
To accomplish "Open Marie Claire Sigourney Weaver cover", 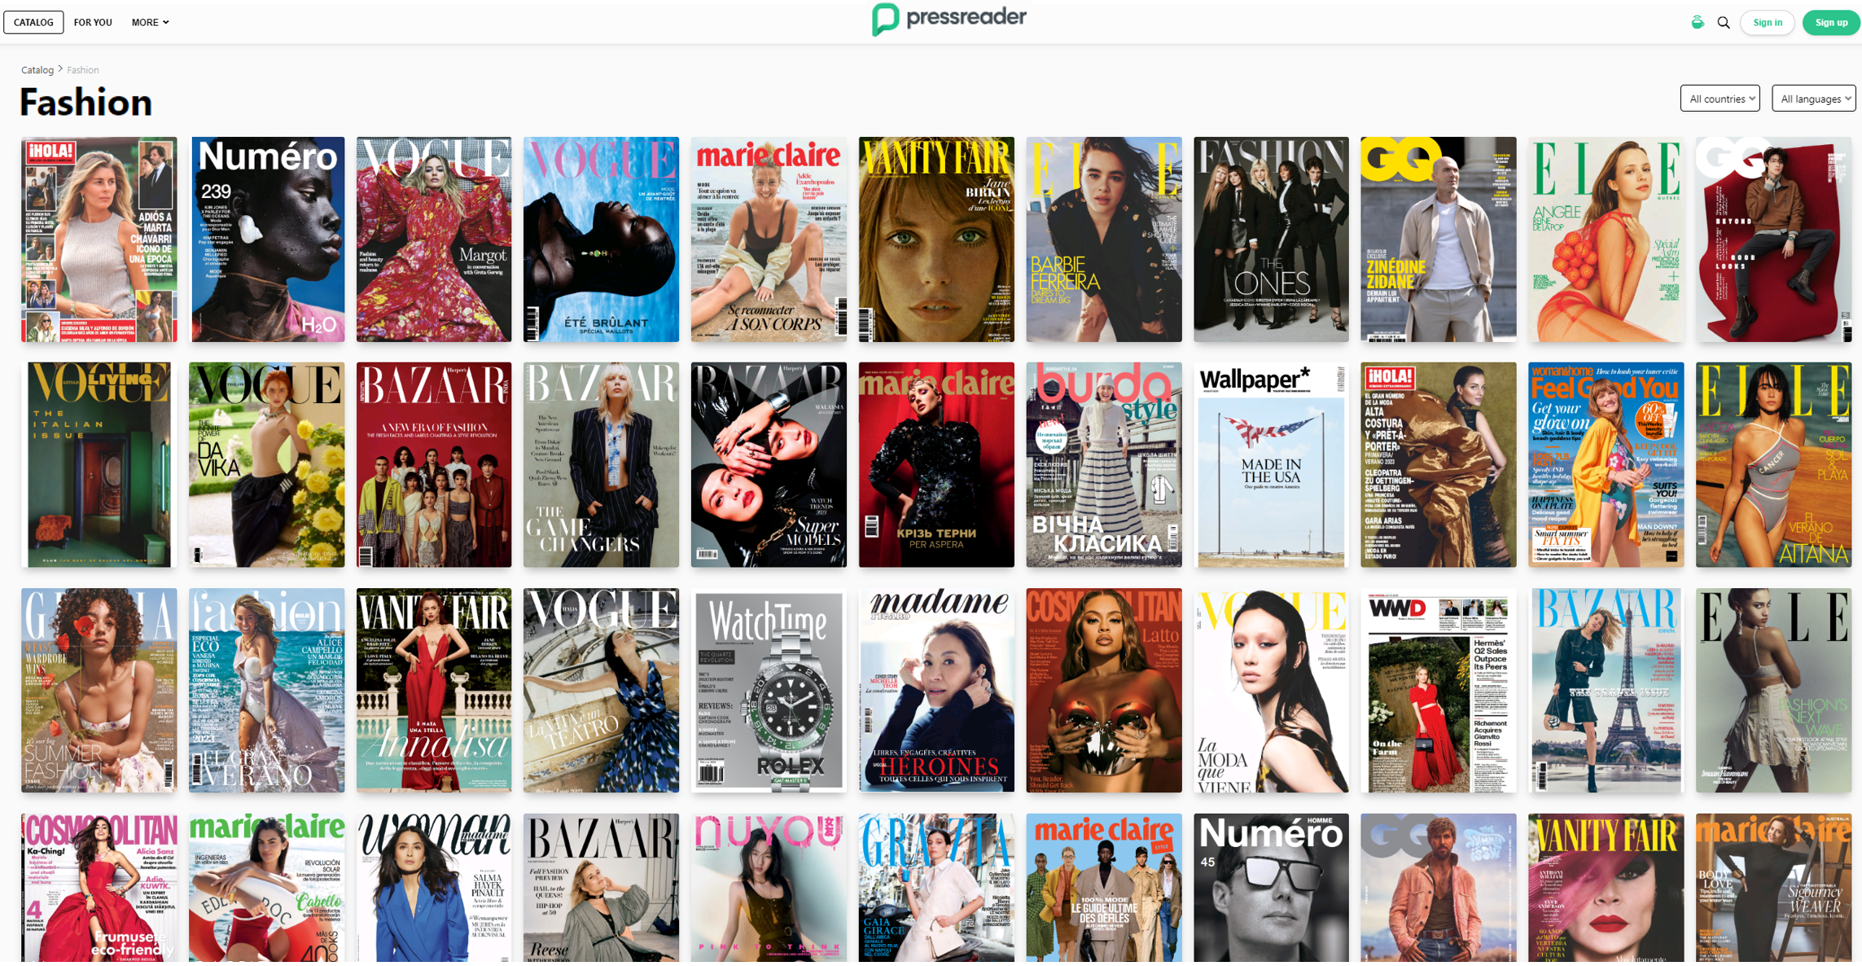I will [x=1773, y=889].
